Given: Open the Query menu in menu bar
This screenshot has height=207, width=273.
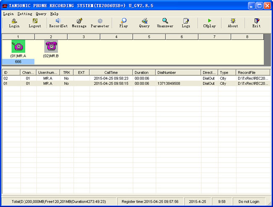Looking at the screenshot, I should (x=41, y=14).
